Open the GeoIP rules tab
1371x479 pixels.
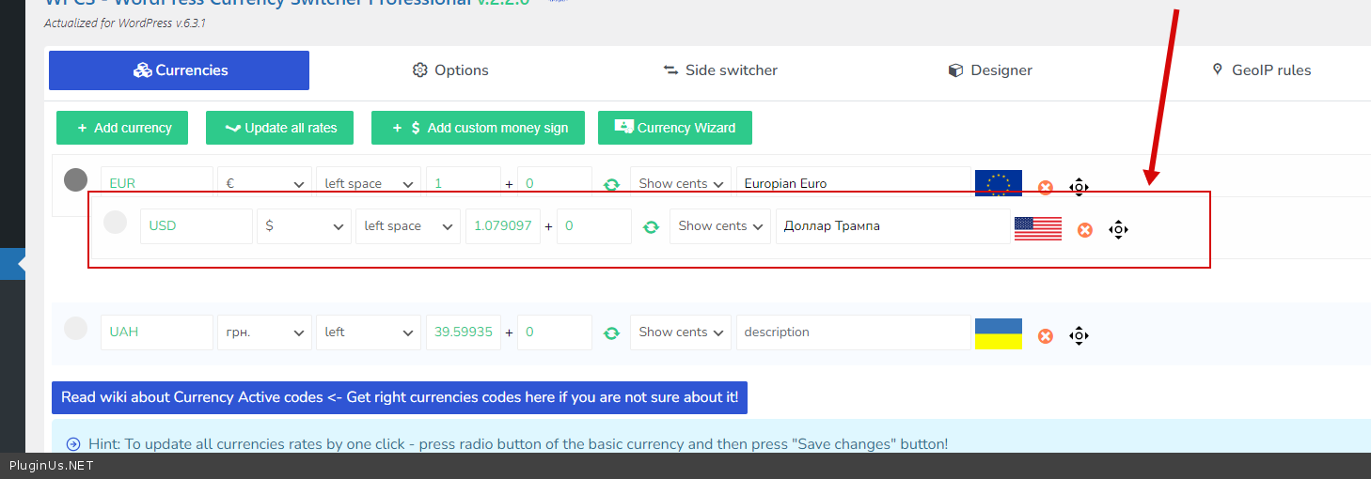click(1260, 70)
